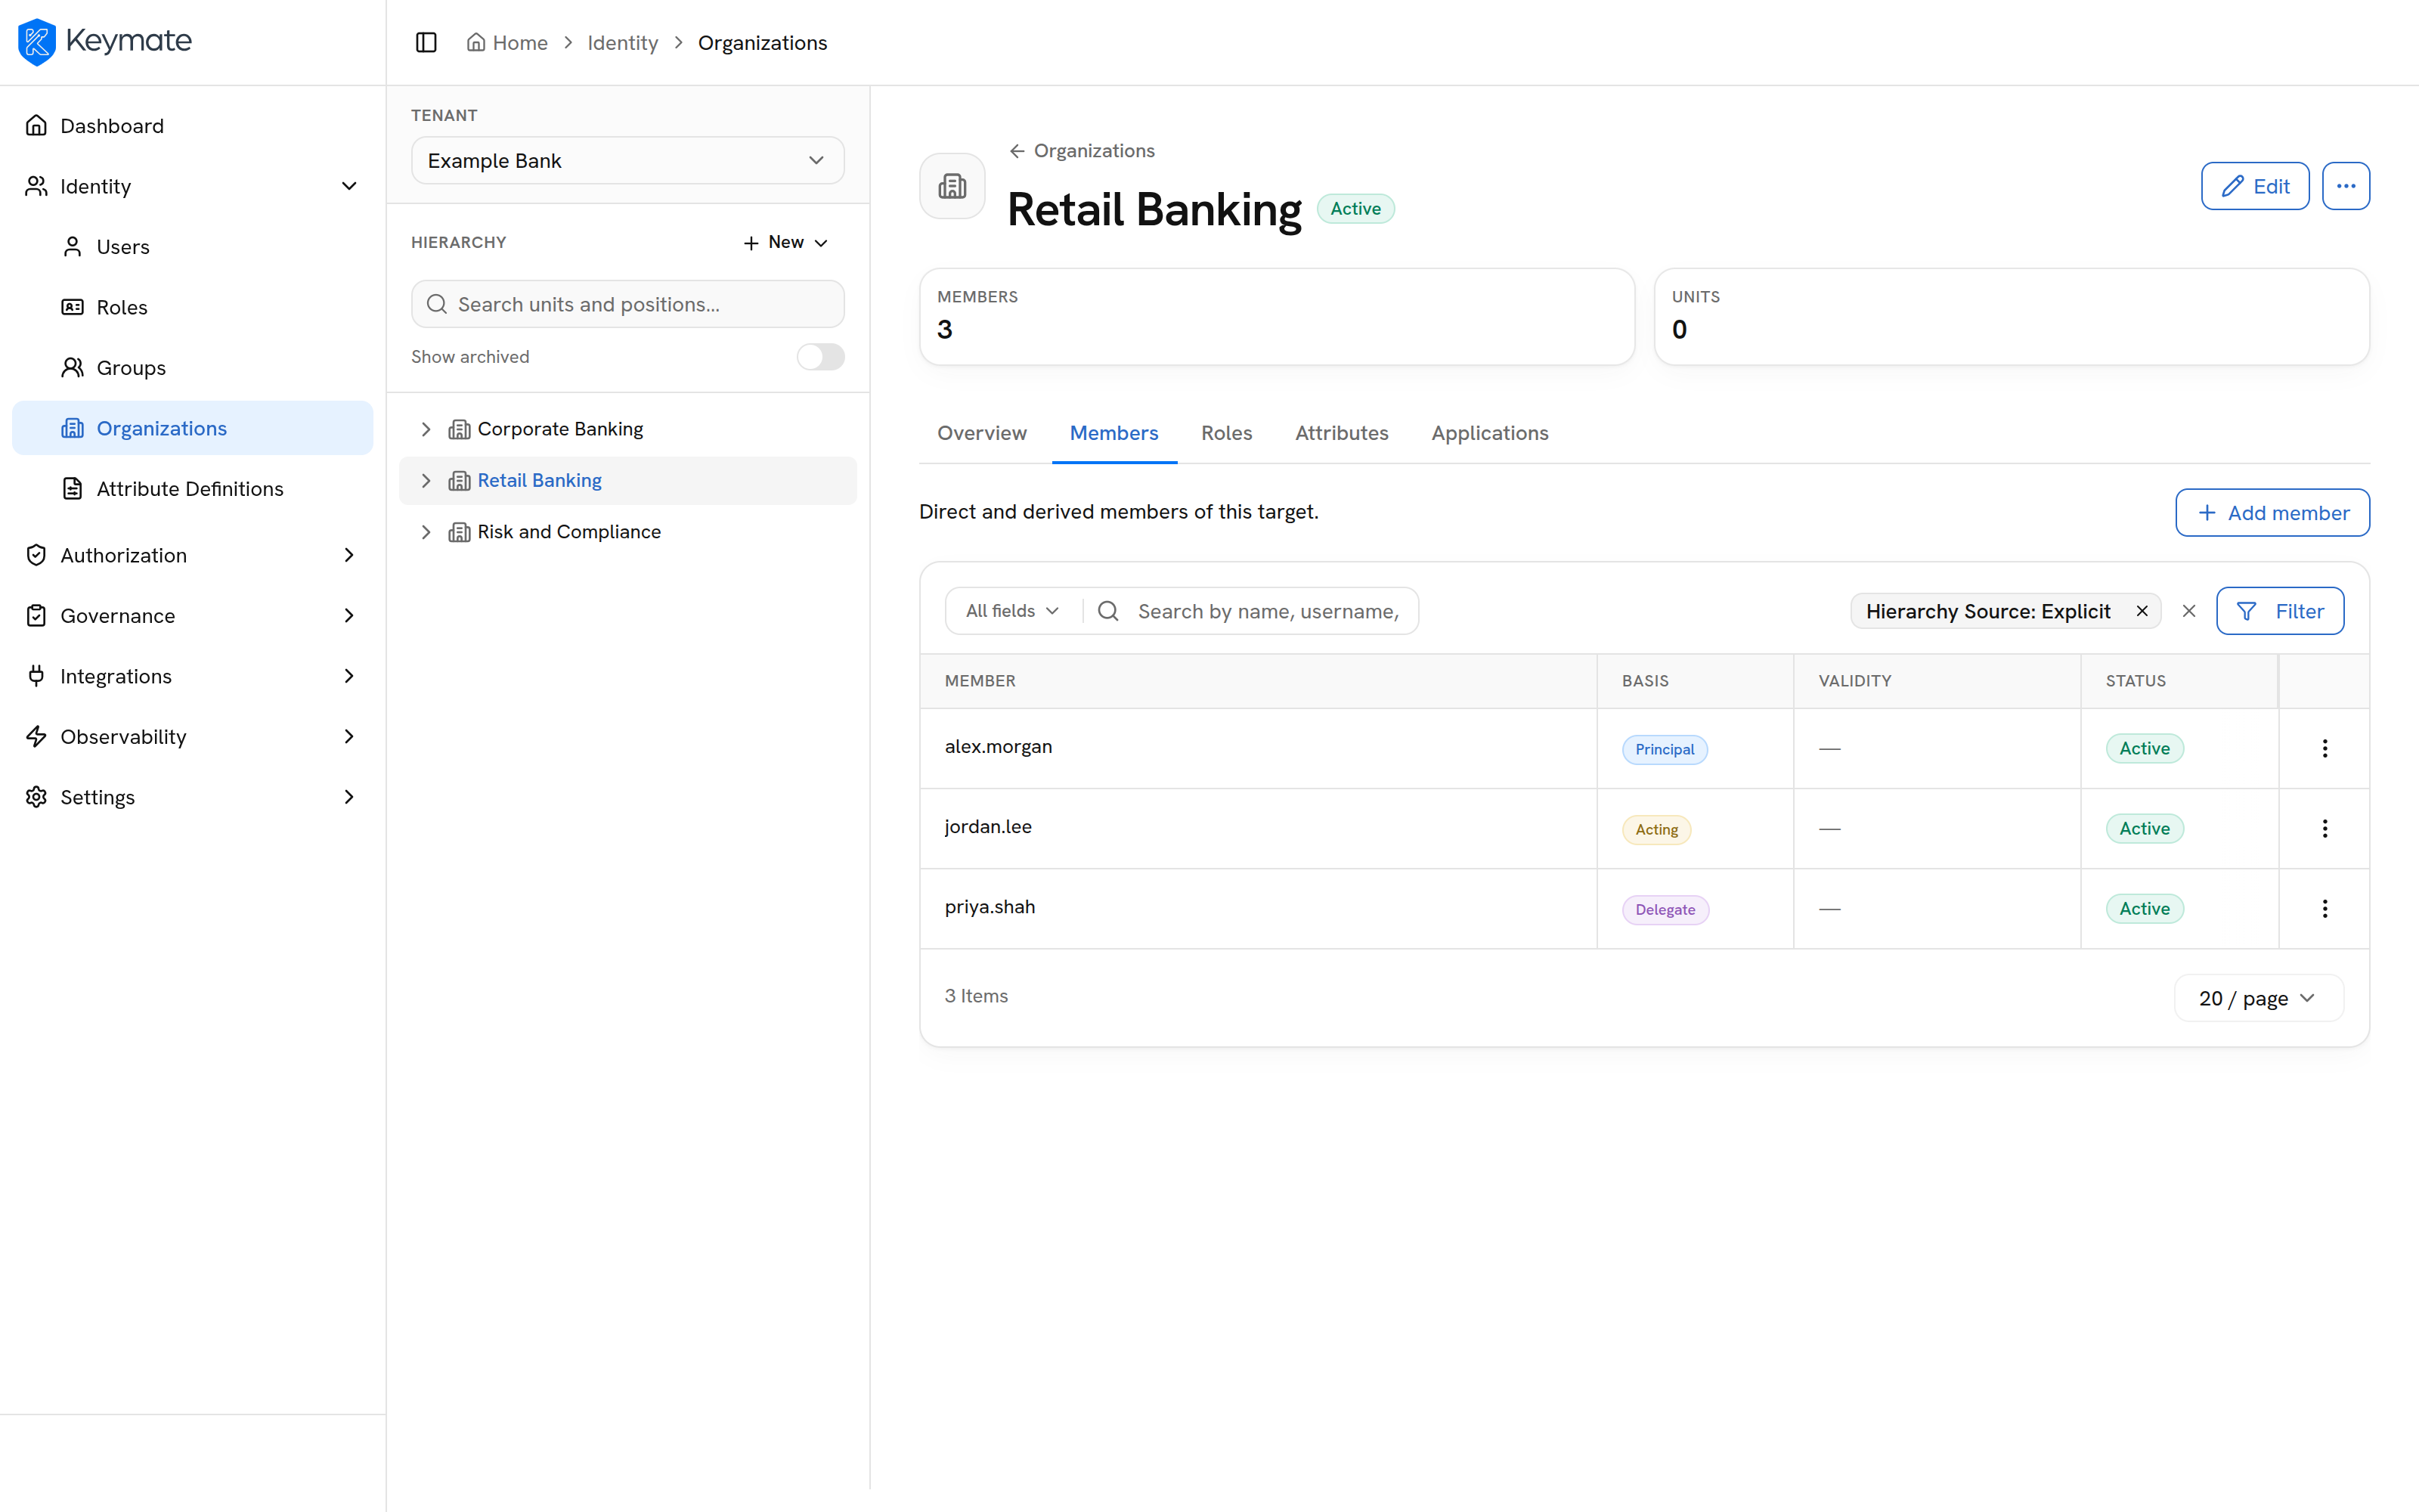Click the Home breadcrumb
The image size is (2419, 1512).
(506, 43)
